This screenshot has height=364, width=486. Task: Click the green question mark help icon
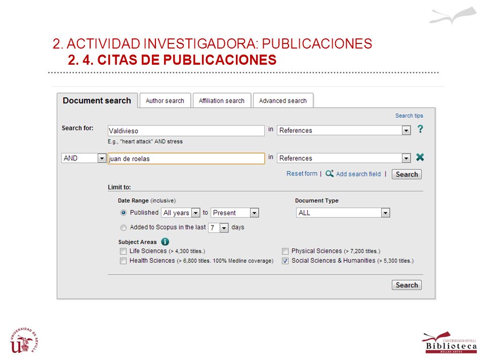(420, 129)
